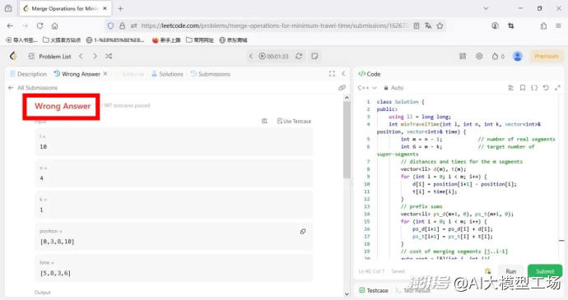
Task: Collapse the left panel chevron
Action: pyautogui.click(x=343, y=73)
